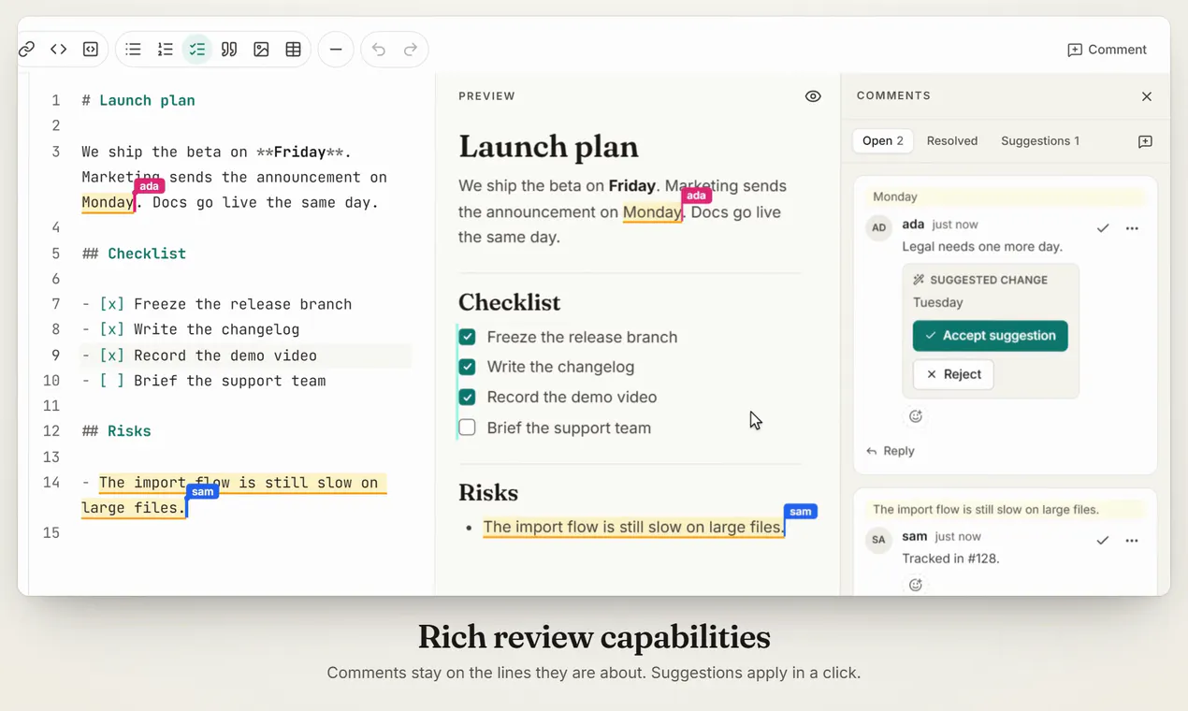Click 'Tracked in #128.' comment text

[x=950, y=559]
